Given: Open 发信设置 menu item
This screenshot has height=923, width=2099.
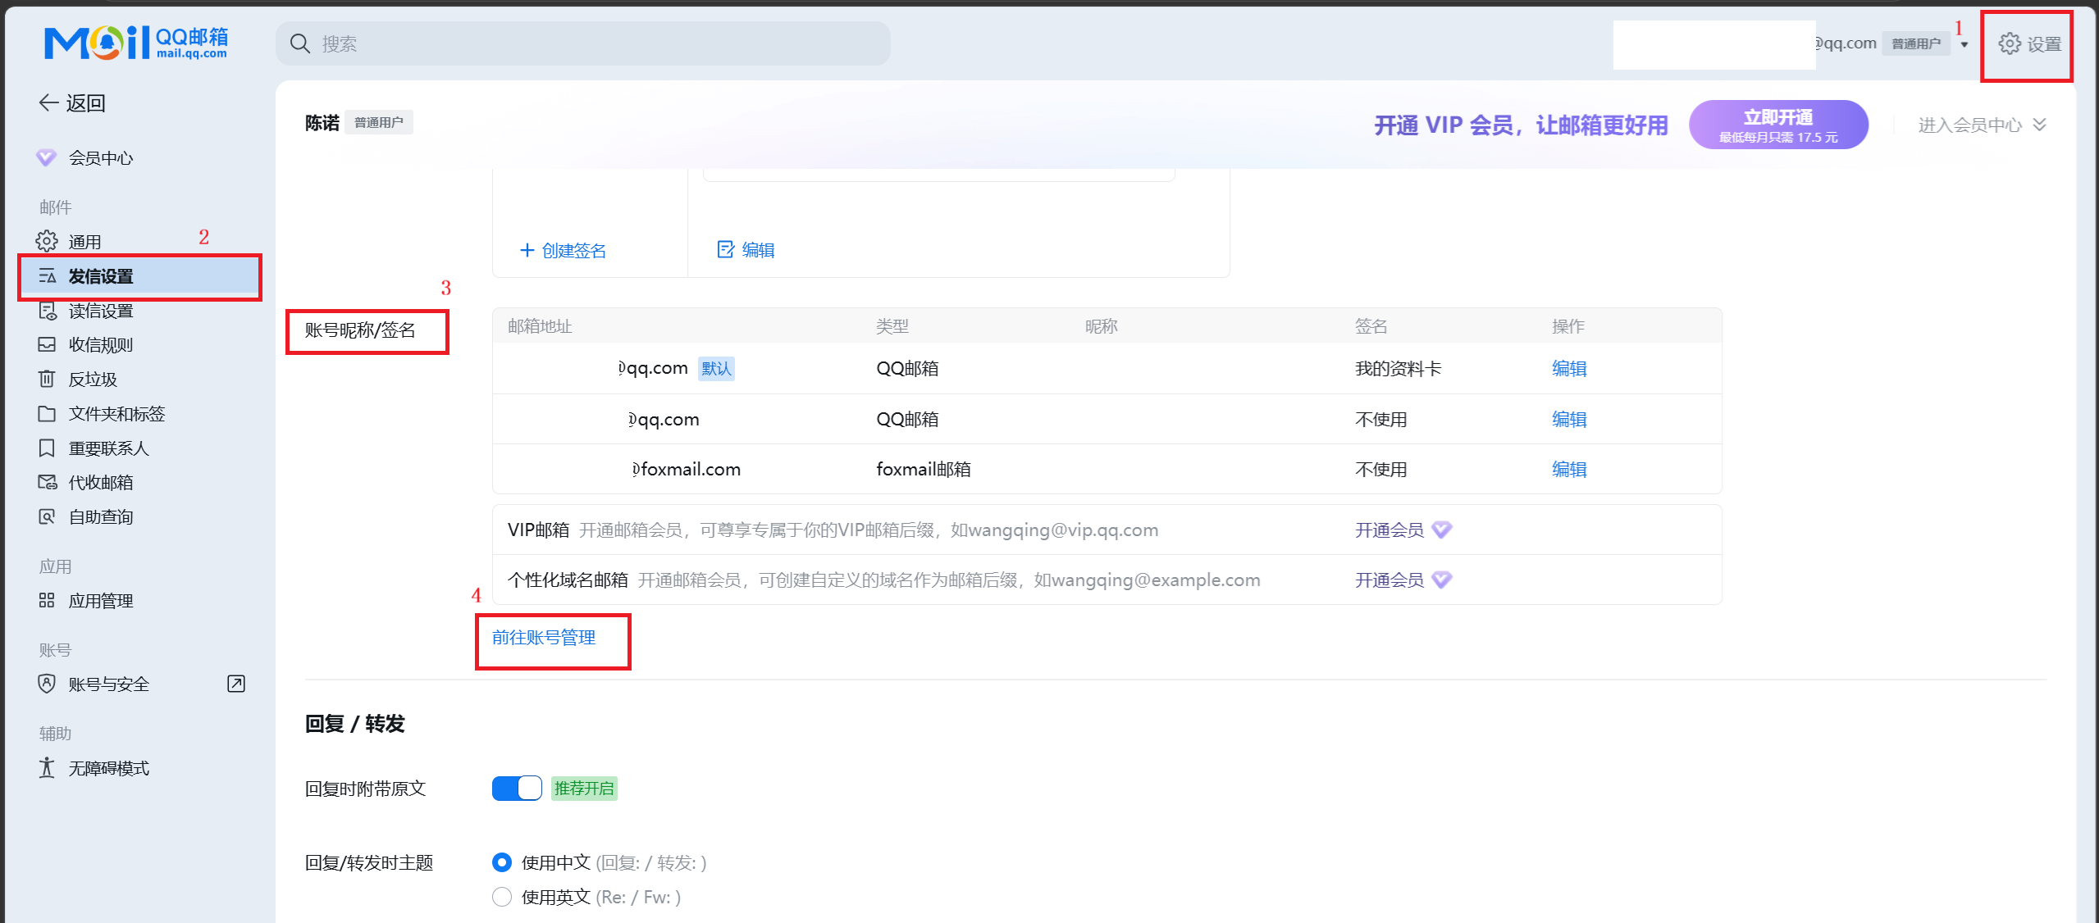Looking at the screenshot, I should coord(139,276).
